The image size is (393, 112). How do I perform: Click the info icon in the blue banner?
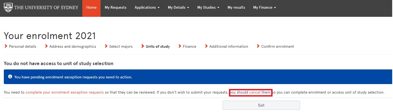(10, 77)
